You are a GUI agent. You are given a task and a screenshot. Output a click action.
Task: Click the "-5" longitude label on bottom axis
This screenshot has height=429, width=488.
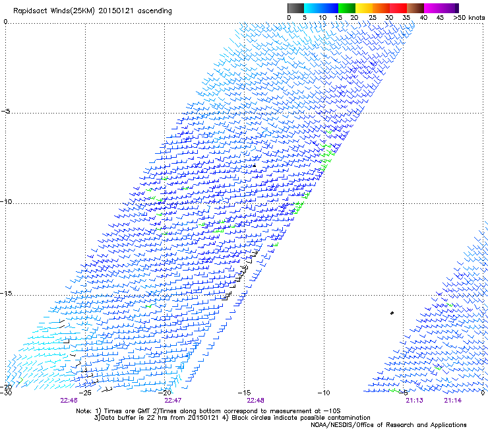click(404, 393)
